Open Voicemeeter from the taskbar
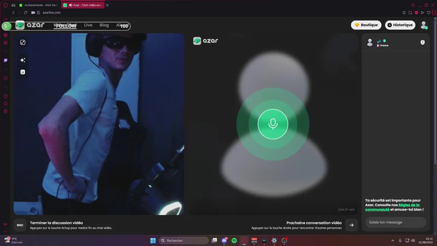 point(254,241)
